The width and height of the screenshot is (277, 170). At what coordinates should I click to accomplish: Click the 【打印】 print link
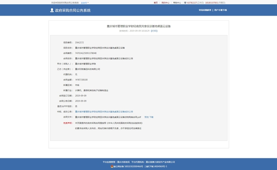(154, 31)
